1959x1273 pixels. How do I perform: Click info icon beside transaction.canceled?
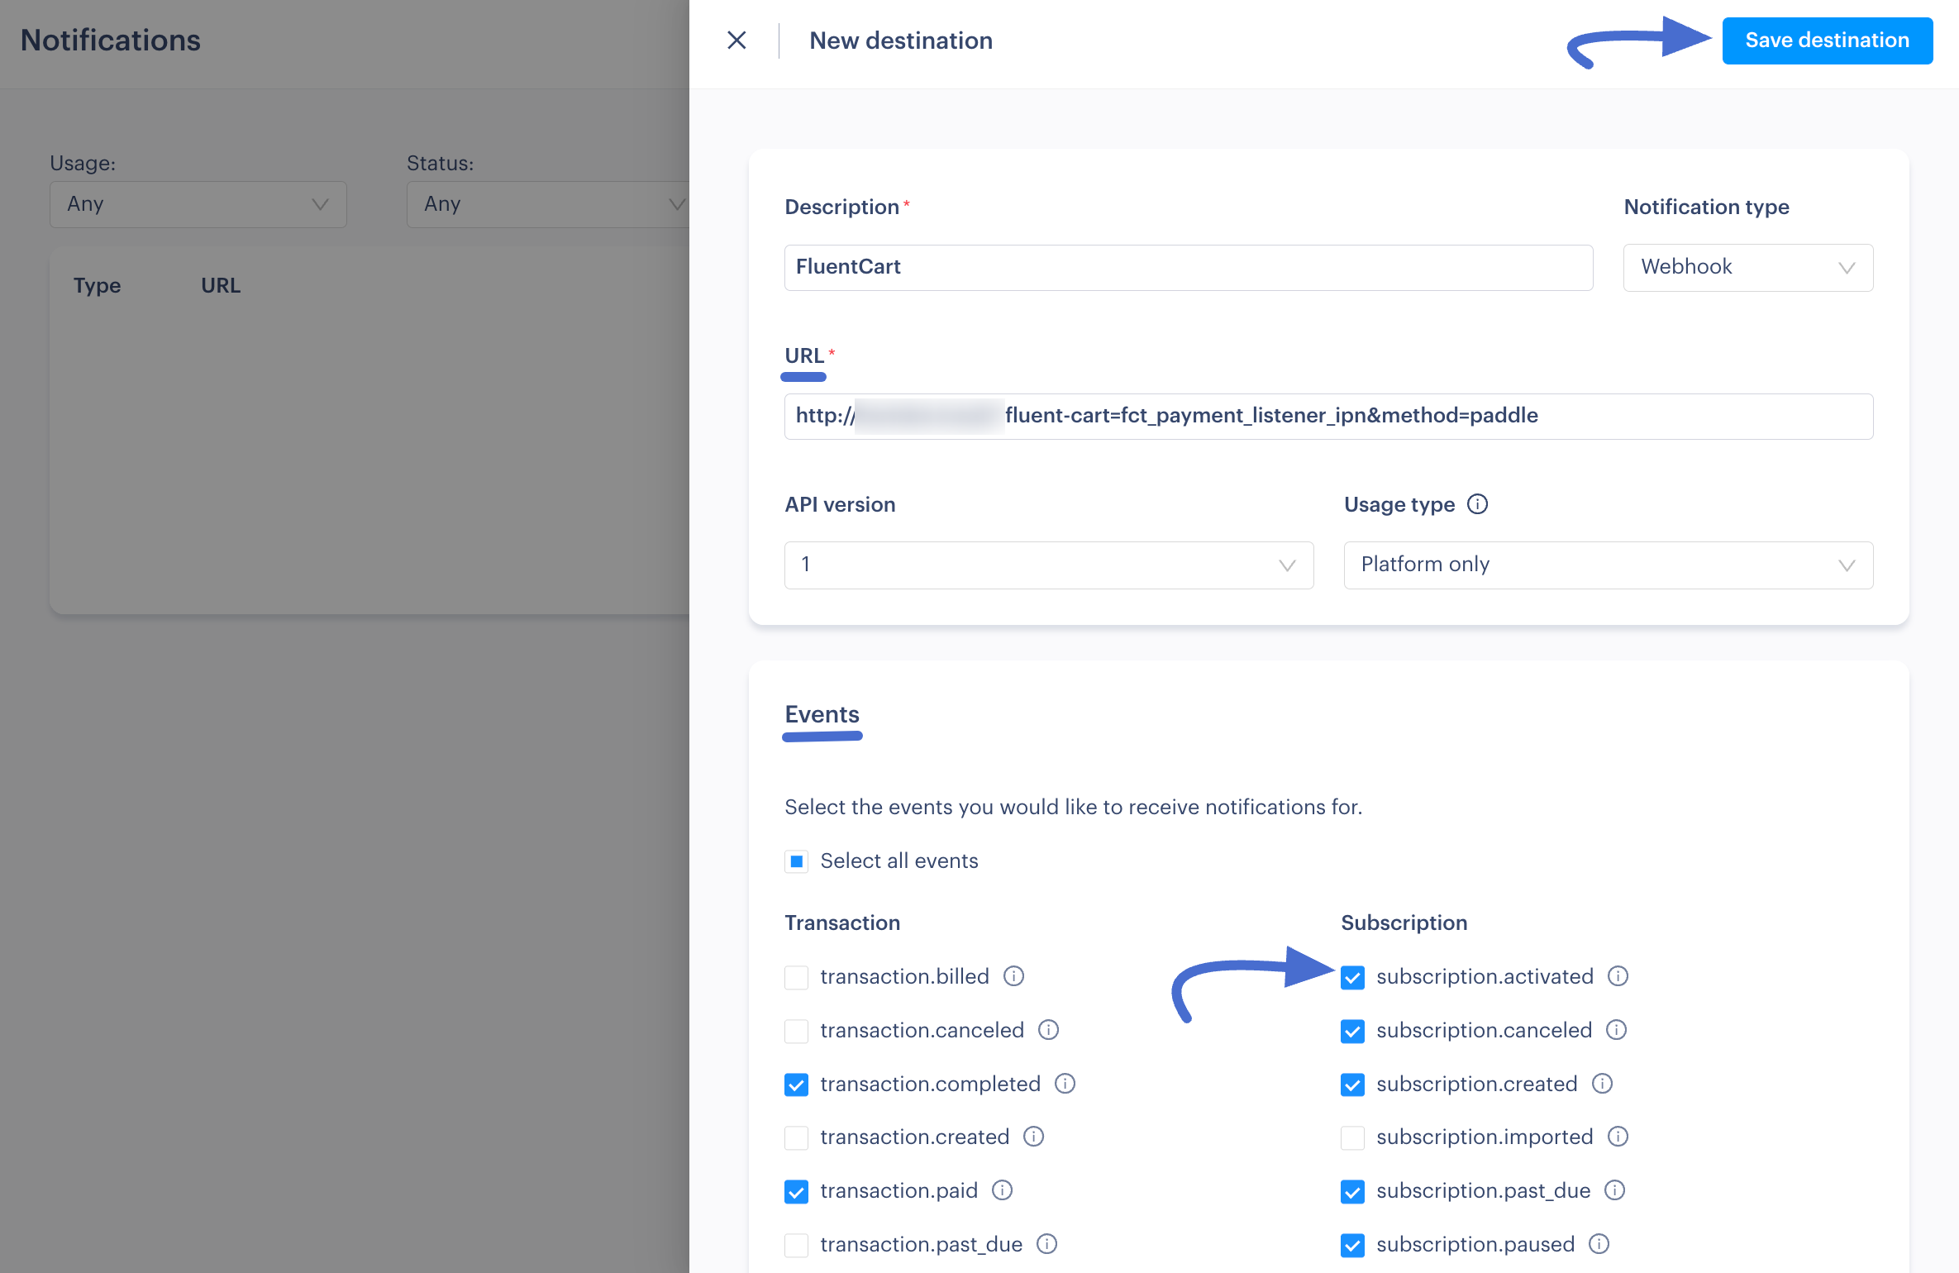click(x=1048, y=1030)
